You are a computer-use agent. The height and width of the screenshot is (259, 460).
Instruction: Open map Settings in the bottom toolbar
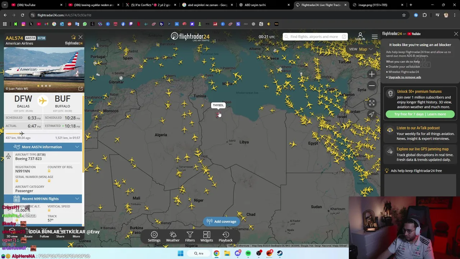154,237
